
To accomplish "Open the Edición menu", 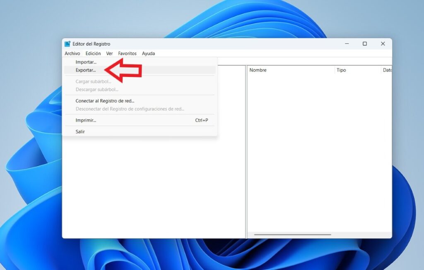I will [x=93, y=53].
